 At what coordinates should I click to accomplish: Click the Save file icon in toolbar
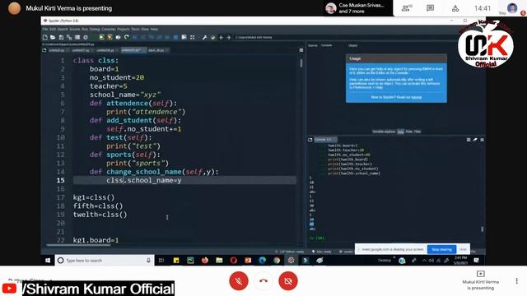pyautogui.click(x=61, y=37)
